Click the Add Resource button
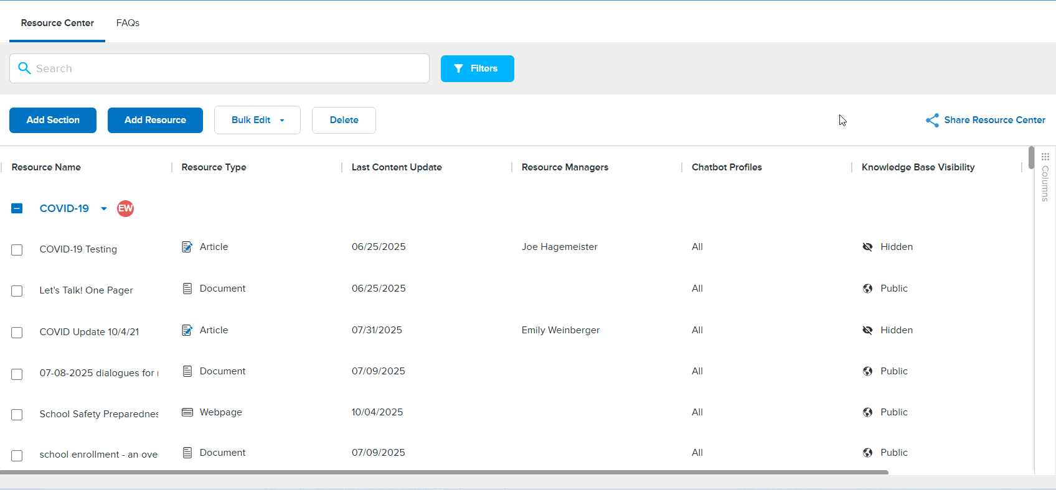 (x=155, y=120)
